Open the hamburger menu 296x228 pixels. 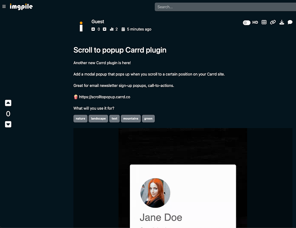pos(4,7)
